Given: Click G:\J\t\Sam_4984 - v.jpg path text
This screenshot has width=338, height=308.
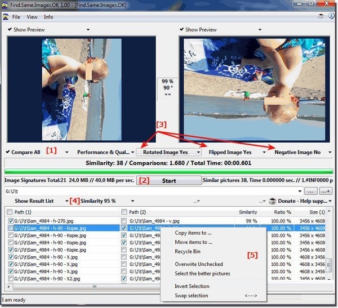Looking at the screenshot, I should (154, 221).
